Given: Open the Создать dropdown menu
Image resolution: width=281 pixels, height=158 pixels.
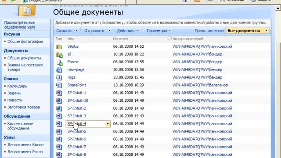Looking at the screenshot, I should click(67, 31).
